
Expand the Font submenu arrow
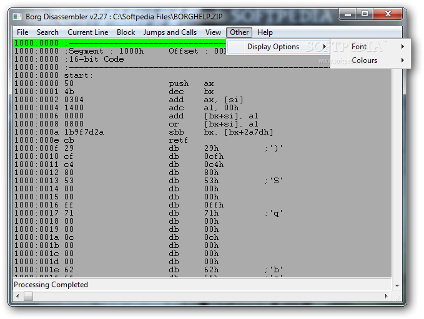[403, 47]
